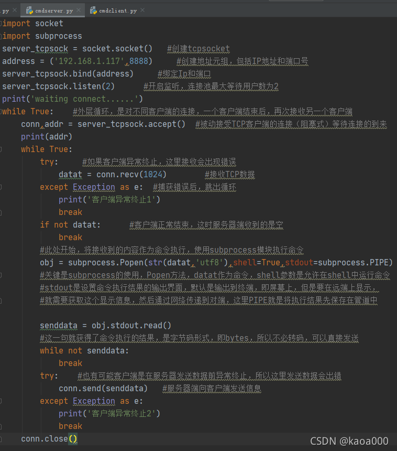Click the 'shell=True' argument
This screenshot has width=397, height=451.
point(257,263)
